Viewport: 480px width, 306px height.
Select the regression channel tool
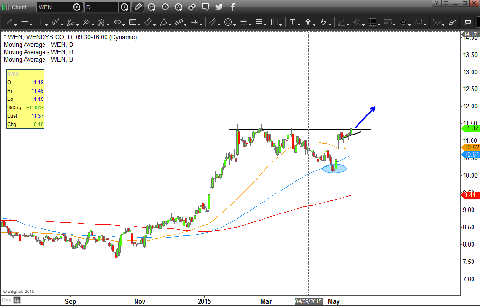click(x=179, y=22)
